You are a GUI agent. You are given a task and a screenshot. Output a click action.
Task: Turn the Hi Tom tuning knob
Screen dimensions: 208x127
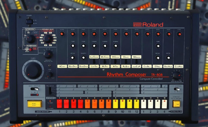tap(116, 46)
